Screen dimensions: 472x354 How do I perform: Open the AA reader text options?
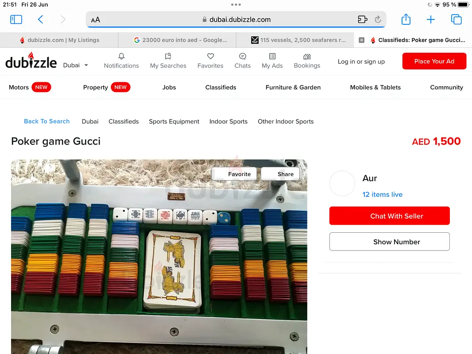coord(96,20)
